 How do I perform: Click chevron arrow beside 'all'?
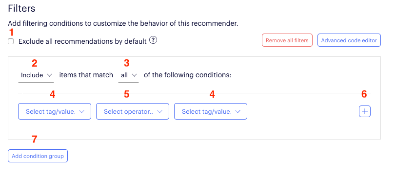click(x=134, y=75)
